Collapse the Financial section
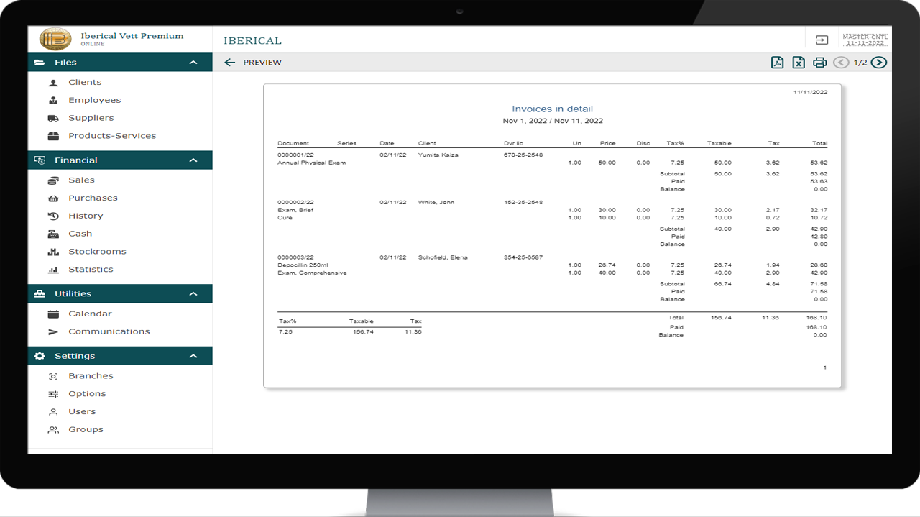 tap(193, 160)
